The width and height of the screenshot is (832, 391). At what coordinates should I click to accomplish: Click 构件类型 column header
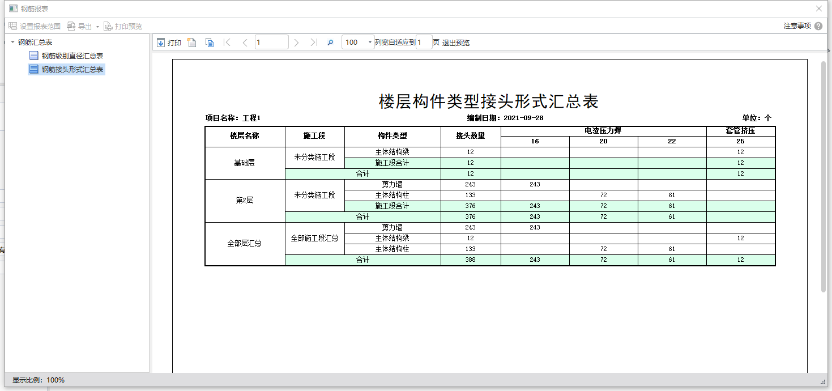tap(392, 136)
